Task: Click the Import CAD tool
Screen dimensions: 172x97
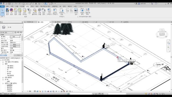Action: pyautogui.click(x=49, y=12)
